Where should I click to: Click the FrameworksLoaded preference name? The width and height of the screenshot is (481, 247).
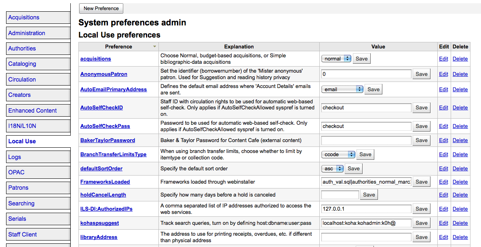pyautogui.click(x=105, y=182)
